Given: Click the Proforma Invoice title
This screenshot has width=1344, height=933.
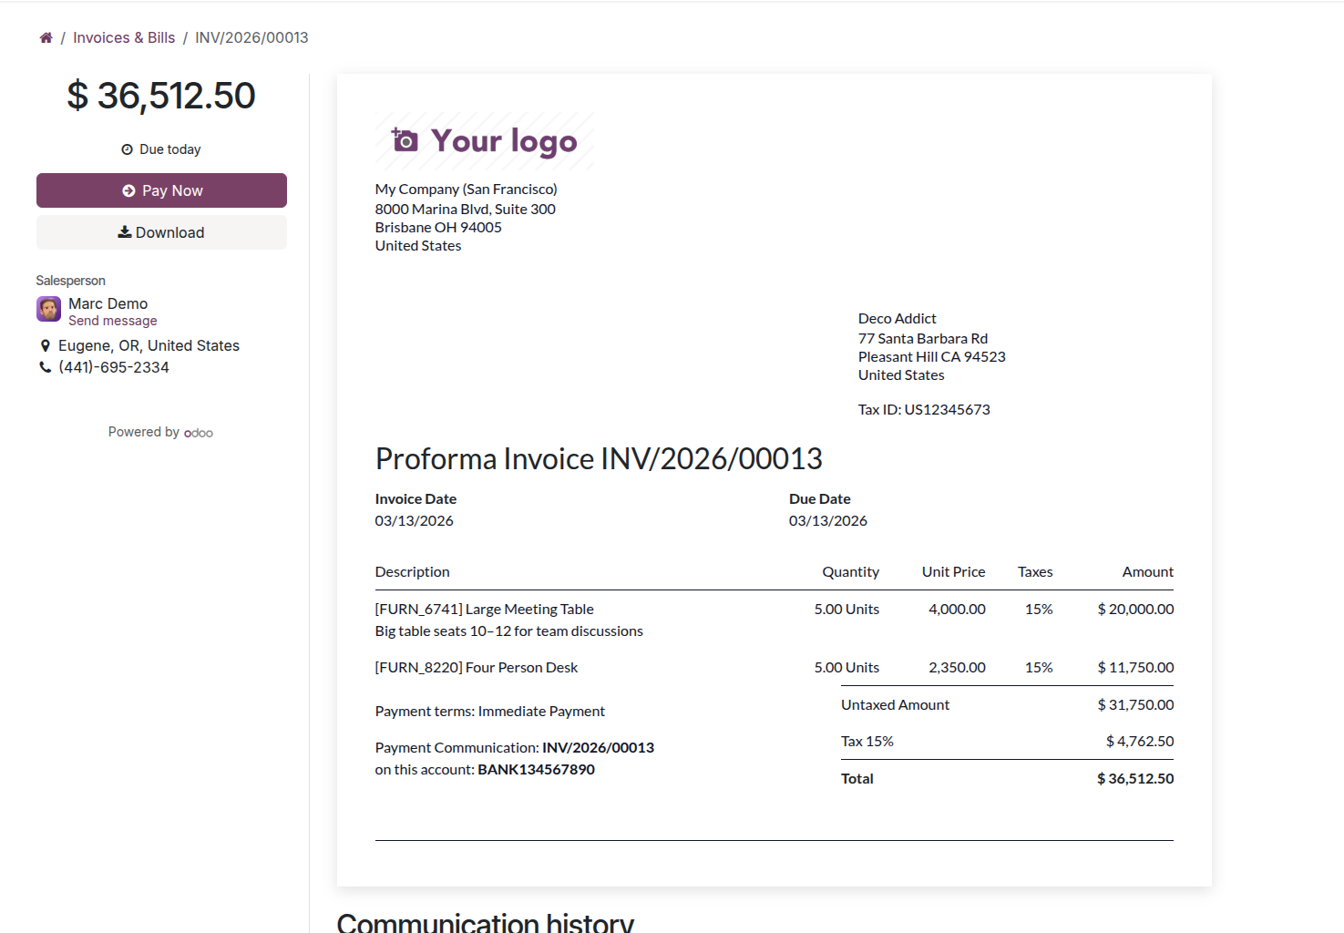Looking at the screenshot, I should coord(599,458).
